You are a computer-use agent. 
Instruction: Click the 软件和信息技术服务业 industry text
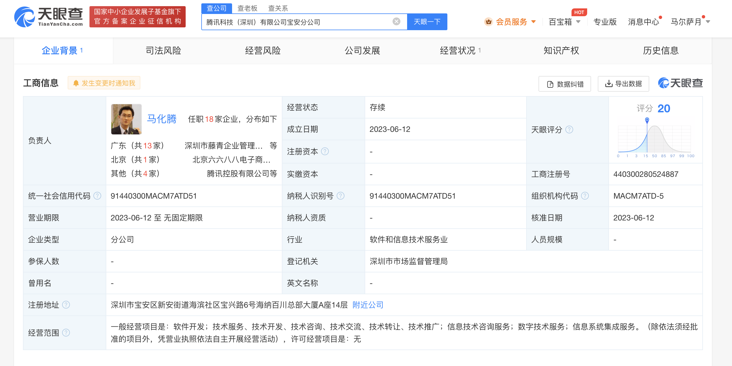click(408, 240)
